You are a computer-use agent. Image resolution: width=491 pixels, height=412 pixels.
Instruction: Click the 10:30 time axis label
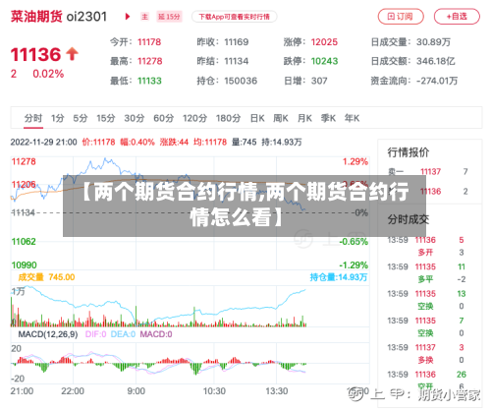(214, 391)
